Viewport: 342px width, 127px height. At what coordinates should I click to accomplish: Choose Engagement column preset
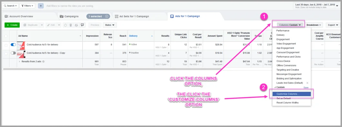pyautogui.click(x=283, y=39)
